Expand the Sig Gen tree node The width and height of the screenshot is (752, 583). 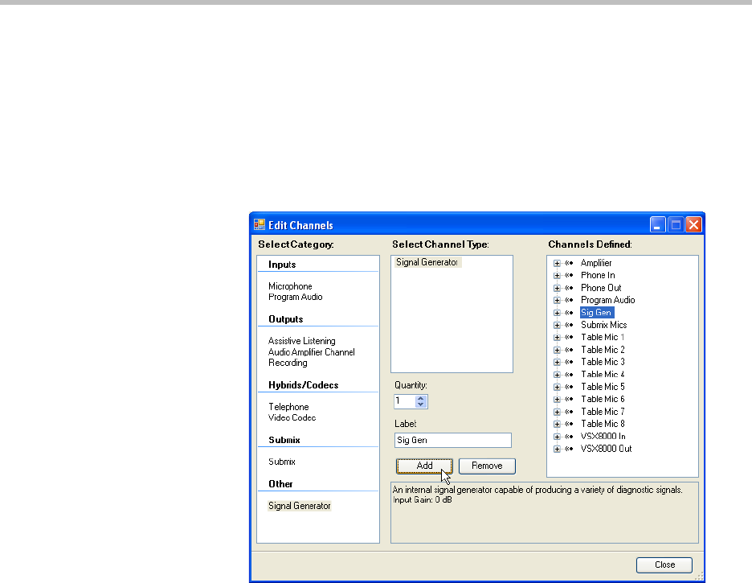pyautogui.click(x=557, y=313)
